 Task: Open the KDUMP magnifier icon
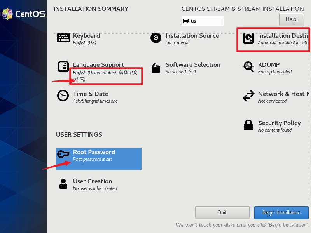click(248, 67)
